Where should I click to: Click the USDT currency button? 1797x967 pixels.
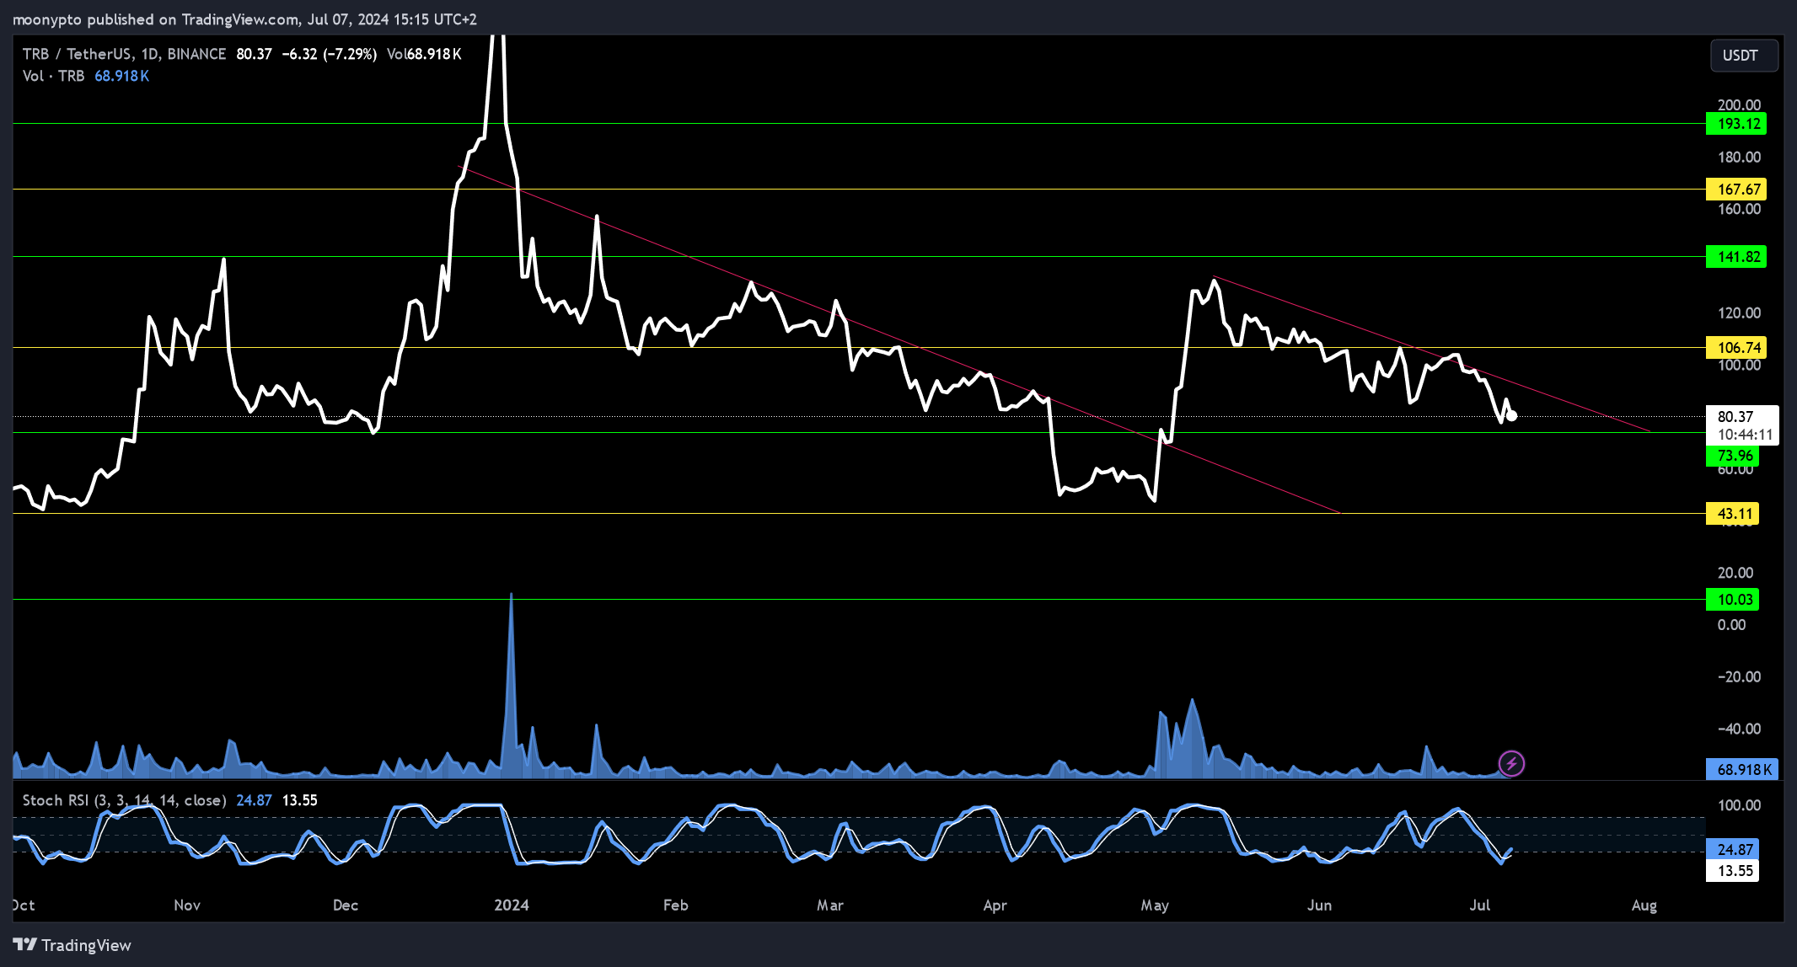(x=1744, y=56)
